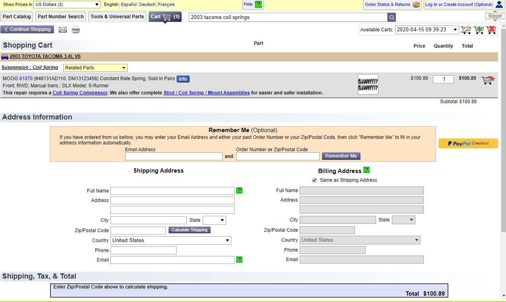Viewport: 506px width, 302px height.
Task: Click the green question mark beside Help
Action: point(258,4)
